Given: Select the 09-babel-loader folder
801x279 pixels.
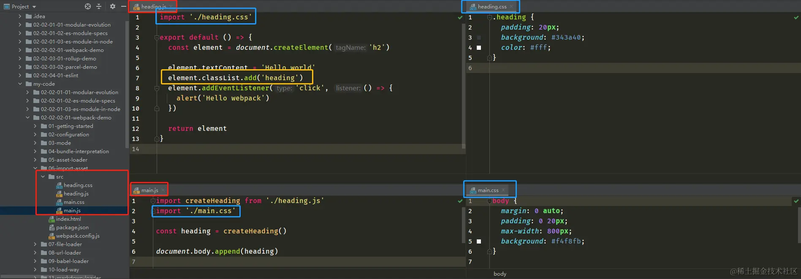Looking at the screenshot, I should [68, 261].
